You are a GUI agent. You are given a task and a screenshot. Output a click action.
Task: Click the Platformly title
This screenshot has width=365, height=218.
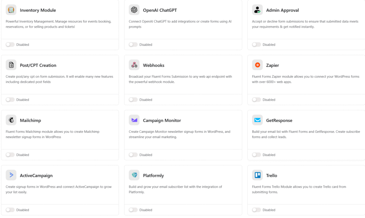tap(153, 176)
